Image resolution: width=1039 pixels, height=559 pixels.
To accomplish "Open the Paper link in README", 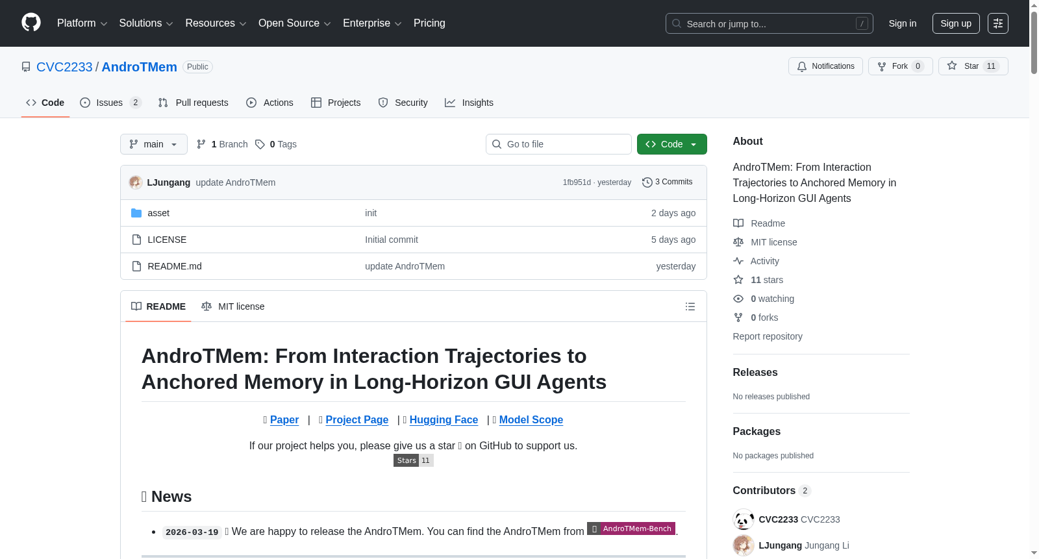I will click(x=284, y=420).
